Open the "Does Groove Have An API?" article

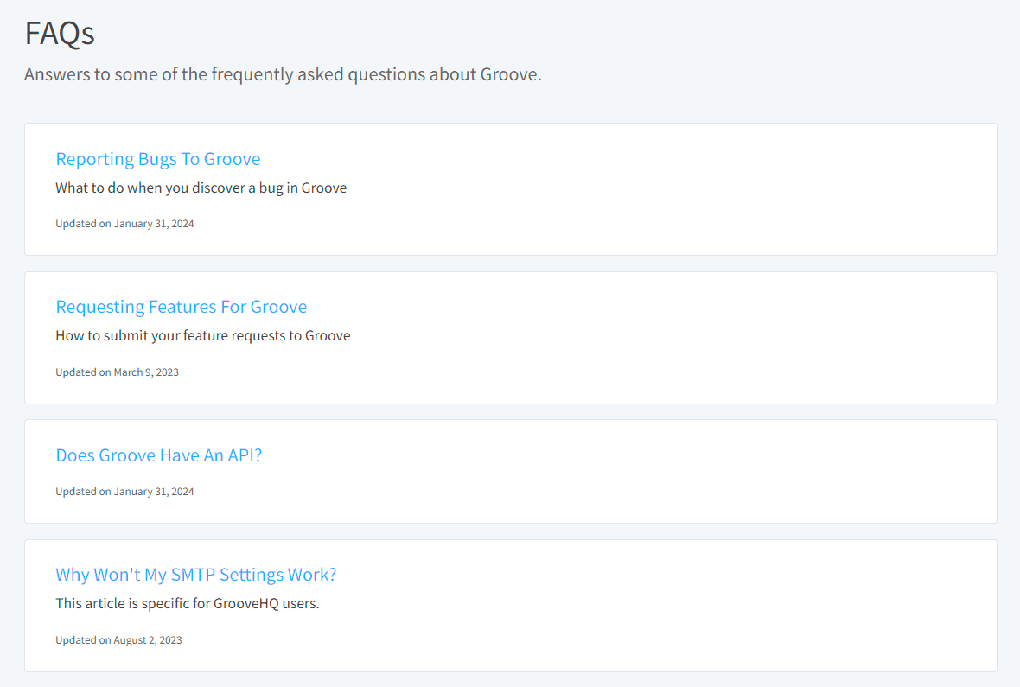tap(159, 455)
